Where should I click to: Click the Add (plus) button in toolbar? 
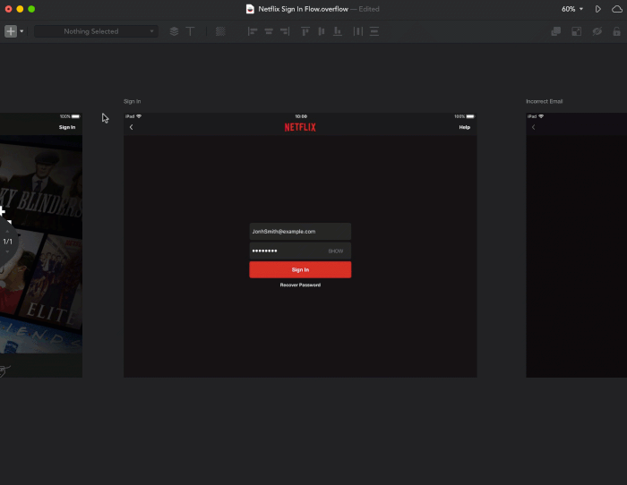[11, 31]
